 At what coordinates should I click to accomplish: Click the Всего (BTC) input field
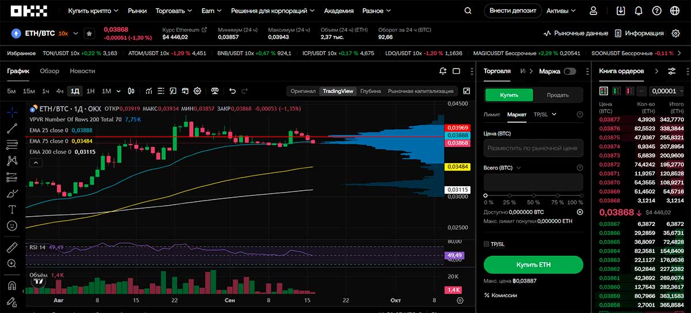point(533,182)
